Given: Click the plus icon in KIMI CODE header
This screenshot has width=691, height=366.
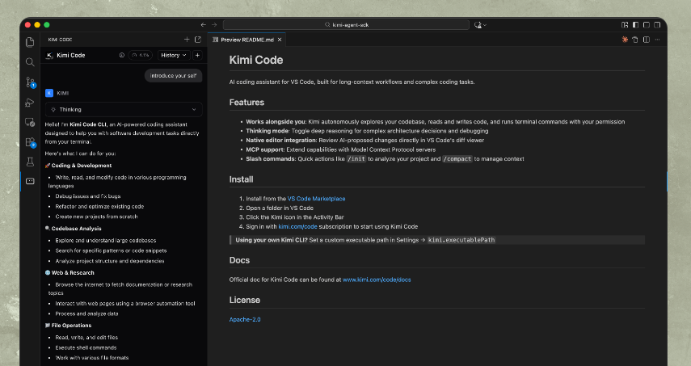Looking at the screenshot, I should coord(187,40).
